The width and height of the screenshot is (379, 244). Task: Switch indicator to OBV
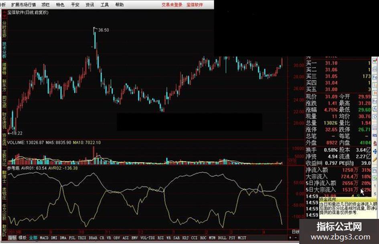pyautogui.click(x=117, y=238)
